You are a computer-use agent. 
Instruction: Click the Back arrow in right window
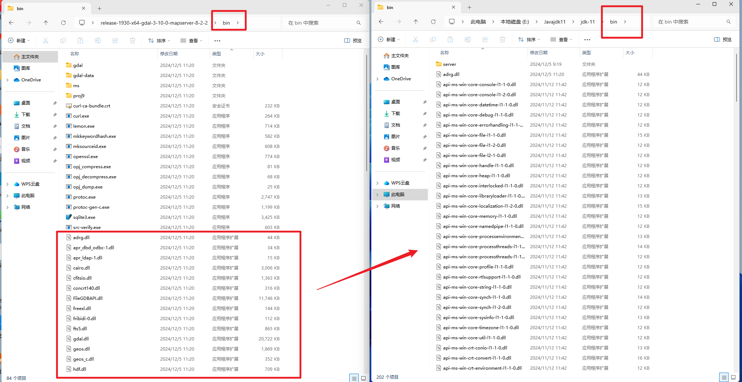click(381, 22)
